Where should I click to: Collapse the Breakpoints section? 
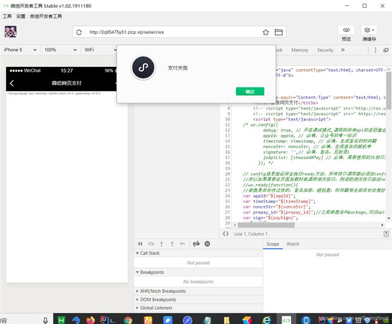198,272
